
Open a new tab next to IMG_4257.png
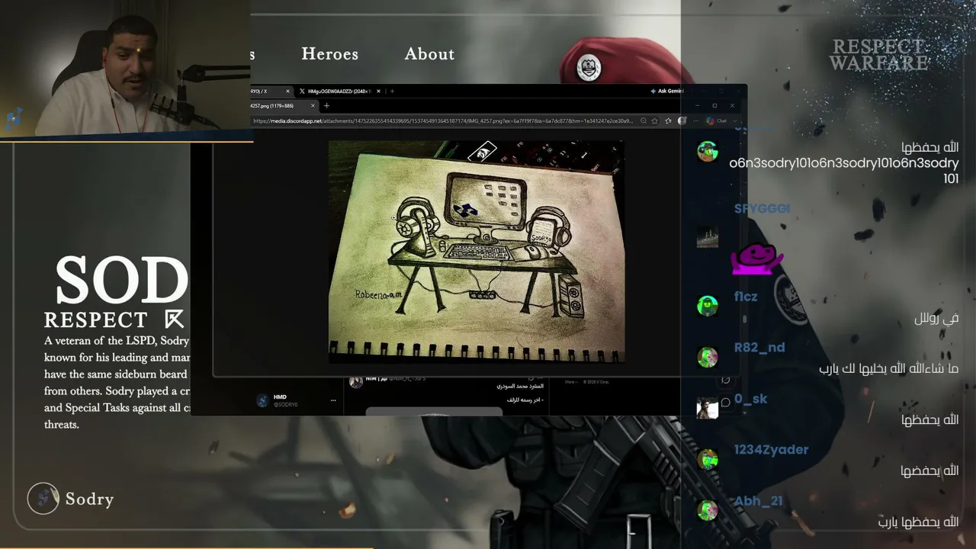tap(326, 106)
